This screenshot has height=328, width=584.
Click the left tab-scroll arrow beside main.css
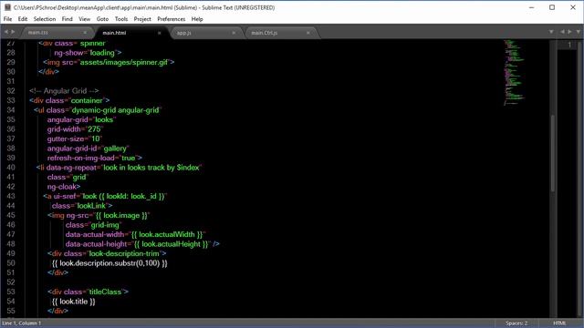click(6, 32)
